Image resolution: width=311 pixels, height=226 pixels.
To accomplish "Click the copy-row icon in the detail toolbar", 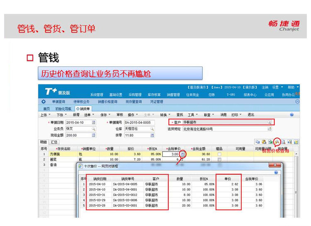I will [258, 142].
